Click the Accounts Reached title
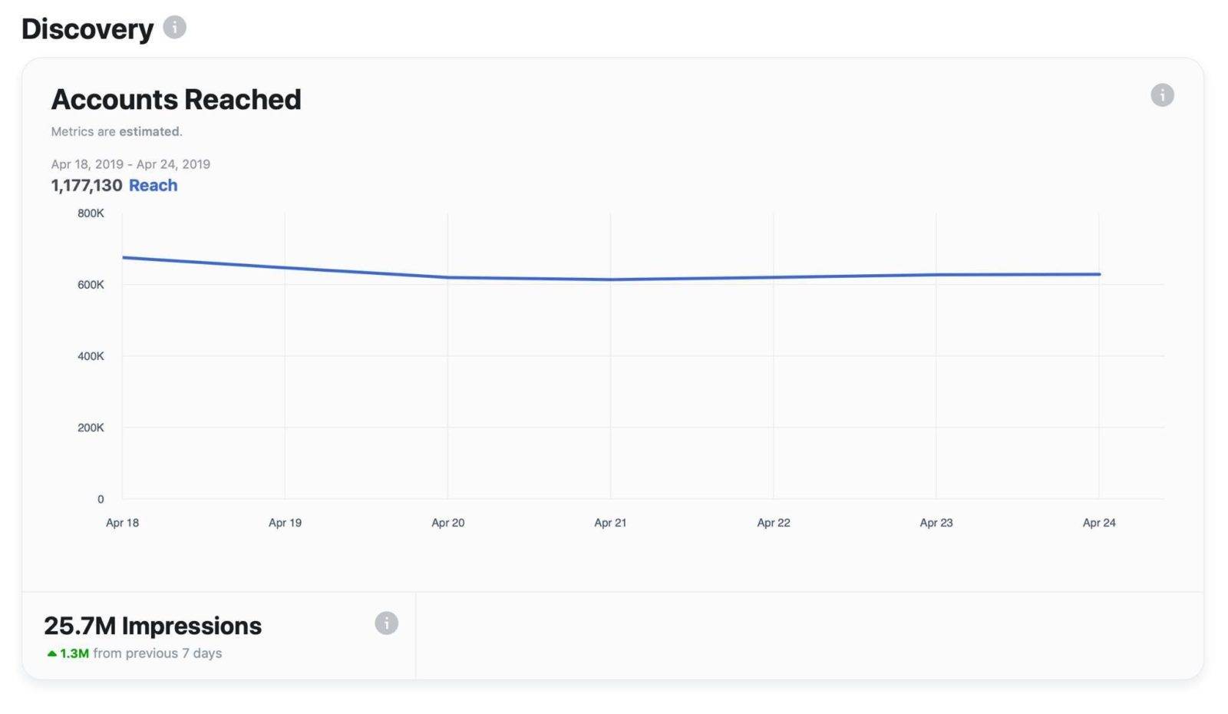Screen dimensions: 1228x714 tap(176, 100)
